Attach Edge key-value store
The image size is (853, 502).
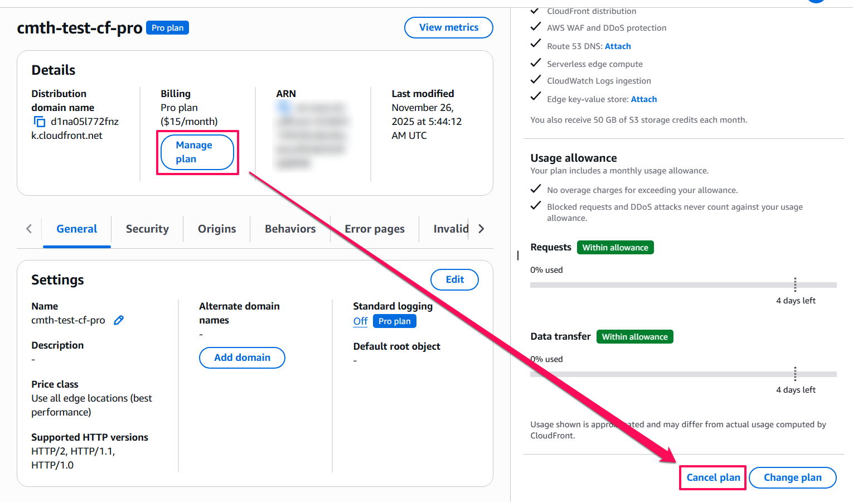pyautogui.click(x=643, y=99)
